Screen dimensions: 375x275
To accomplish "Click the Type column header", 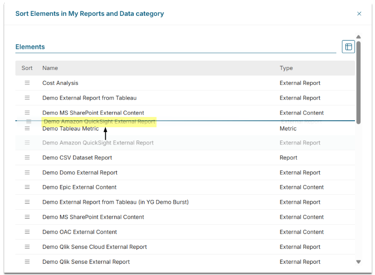I will point(286,68).
